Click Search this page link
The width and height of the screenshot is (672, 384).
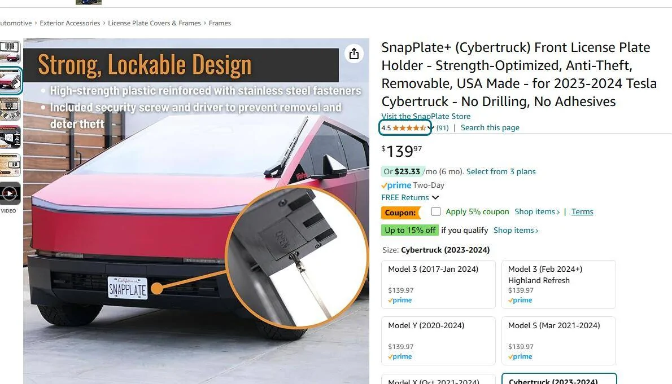pyautogui.click(x=490, y=127)
